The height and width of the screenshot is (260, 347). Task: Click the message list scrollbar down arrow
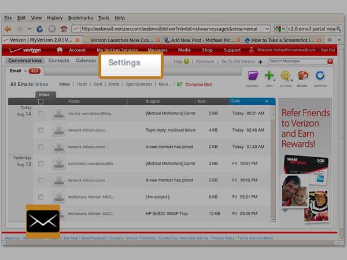tap(273, 220)
